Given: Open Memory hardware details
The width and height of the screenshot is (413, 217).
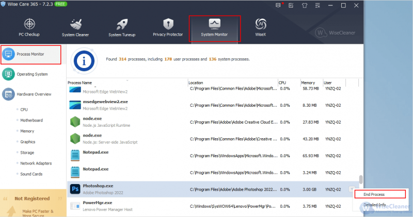Looking at the screenshot, I should 27,131.
